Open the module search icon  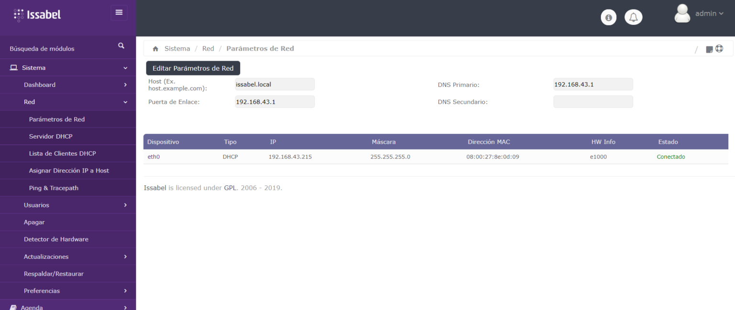pyautogui.click(x=121, y=45)
